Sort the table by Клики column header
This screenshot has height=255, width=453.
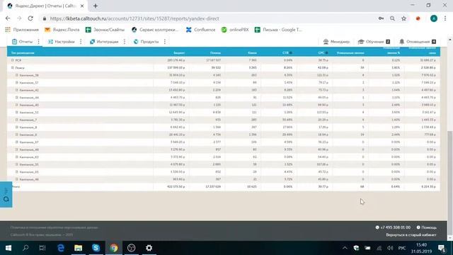tap(252, 53)
